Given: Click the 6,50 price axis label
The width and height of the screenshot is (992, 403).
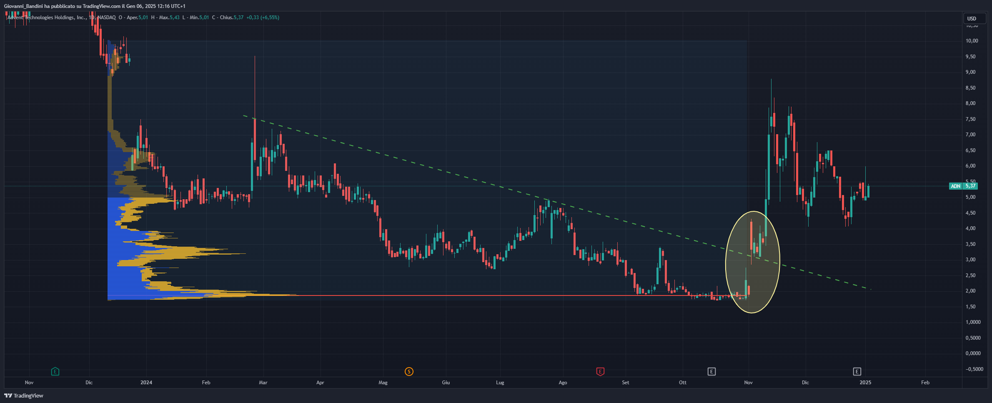Looking at the screenshot, I should (971, 150).
